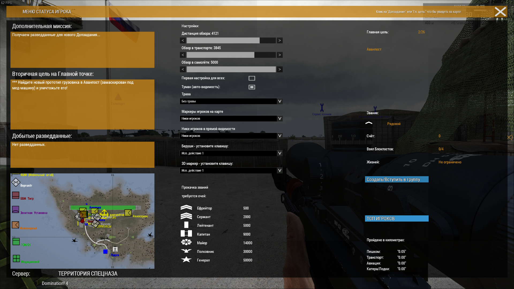This screenshot has height=289, width=514.
Task: Click the Сержант rank insignia icon
Action: pyautogui.click(x=186, y=216)
